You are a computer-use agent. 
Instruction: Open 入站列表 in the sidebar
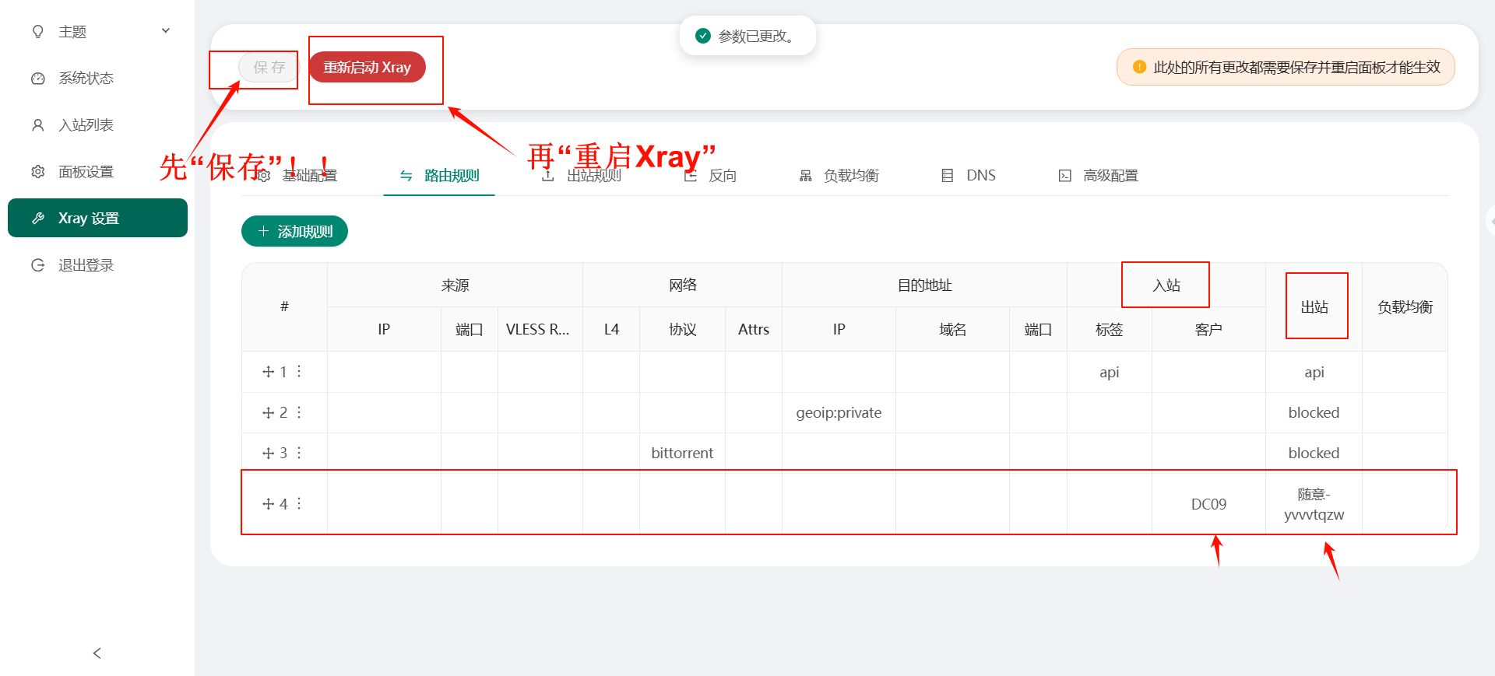[x=97, y=125]
